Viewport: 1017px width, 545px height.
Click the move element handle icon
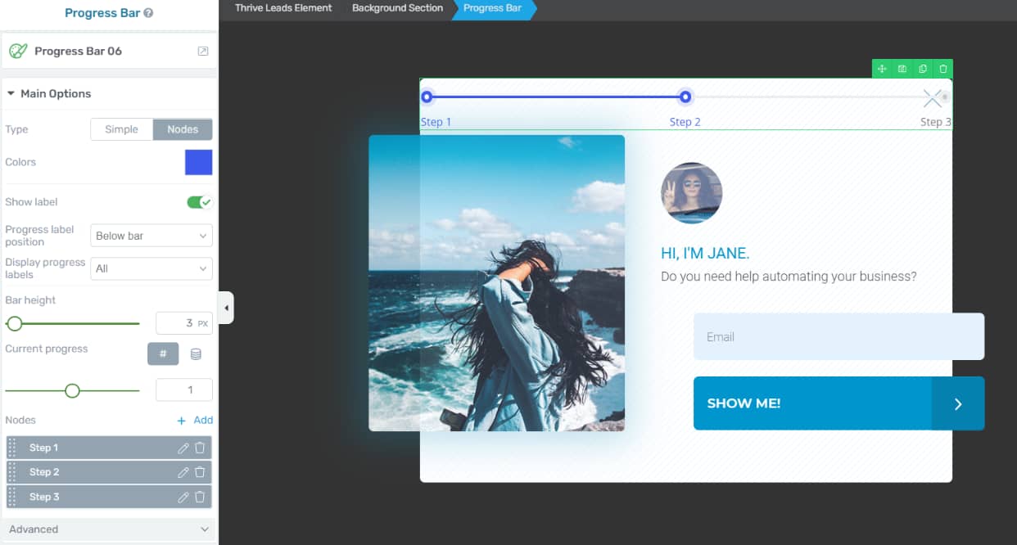pos(882,69)
